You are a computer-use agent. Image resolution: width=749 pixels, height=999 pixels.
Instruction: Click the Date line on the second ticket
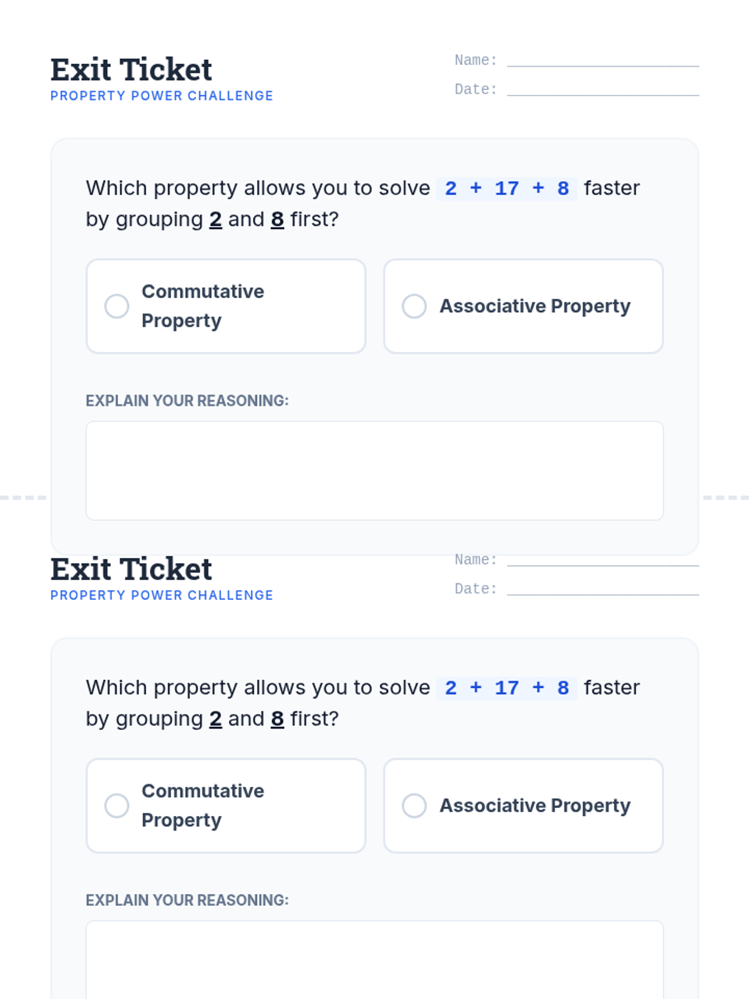pos(602,589)
